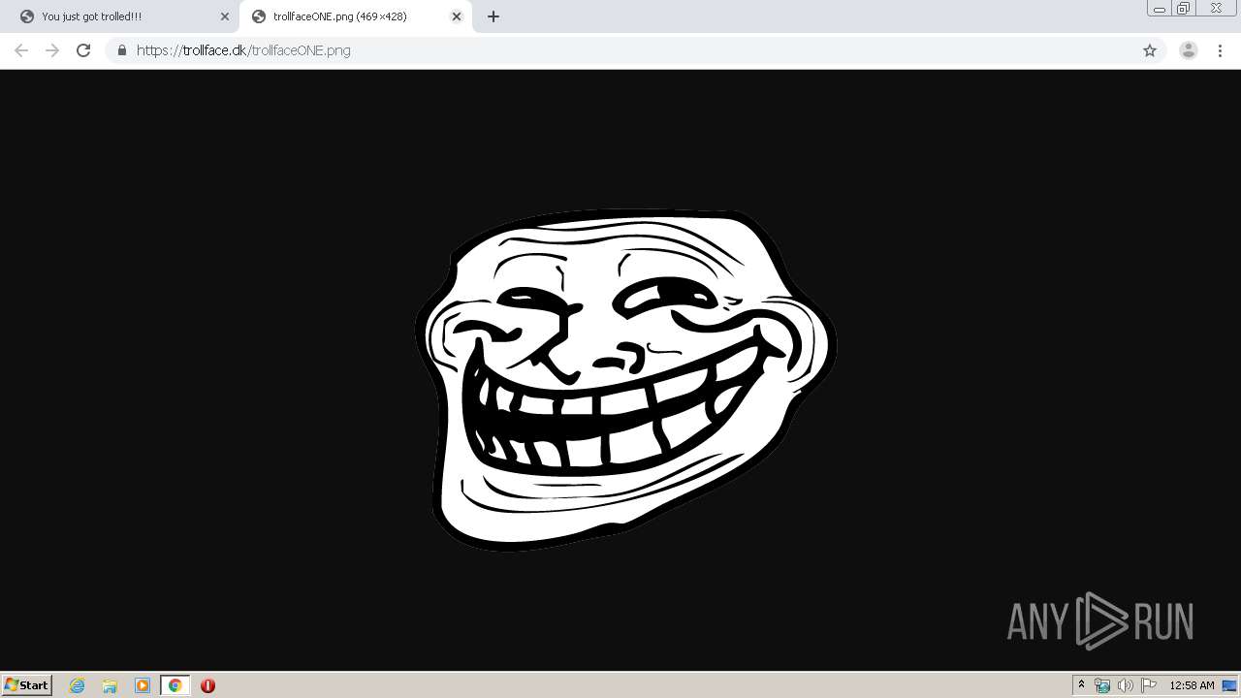Open a new tab with the plus button
Viewport: 1241px width, 698px height.
click(x=493, y=16)
